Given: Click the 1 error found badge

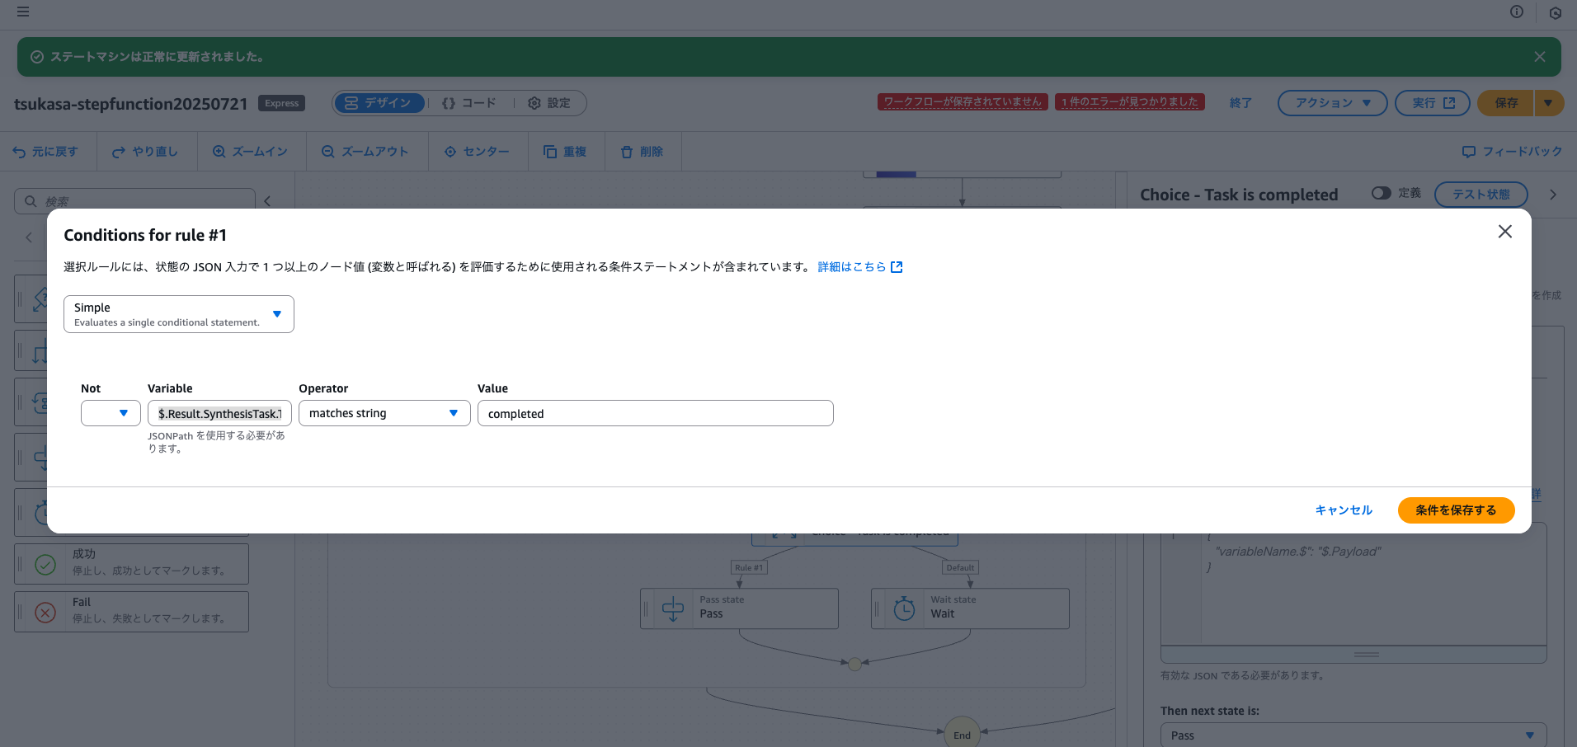Looking at the screenshot, I should click(x=1129, y=101).
